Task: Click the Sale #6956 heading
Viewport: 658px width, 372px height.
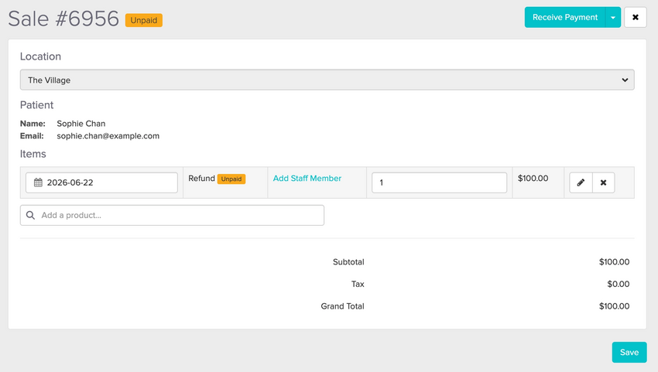Action: coord(63,19)
